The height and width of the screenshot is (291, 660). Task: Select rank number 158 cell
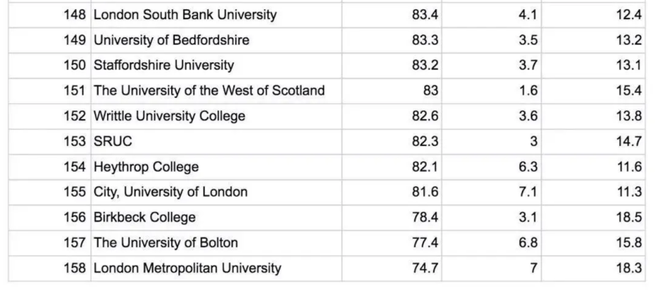pyautogui.click(x=50, y=268)
